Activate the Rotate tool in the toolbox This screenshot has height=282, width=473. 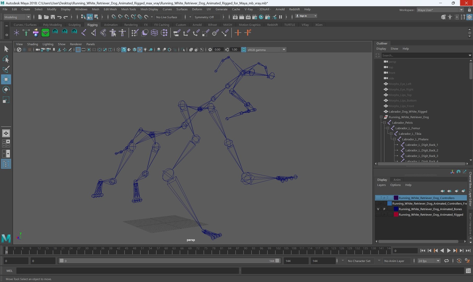pos(6,90)
